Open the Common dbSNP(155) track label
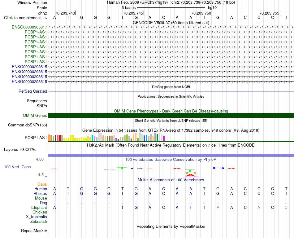The height and width of the screenshot is (238, 294). click(28, 125)
